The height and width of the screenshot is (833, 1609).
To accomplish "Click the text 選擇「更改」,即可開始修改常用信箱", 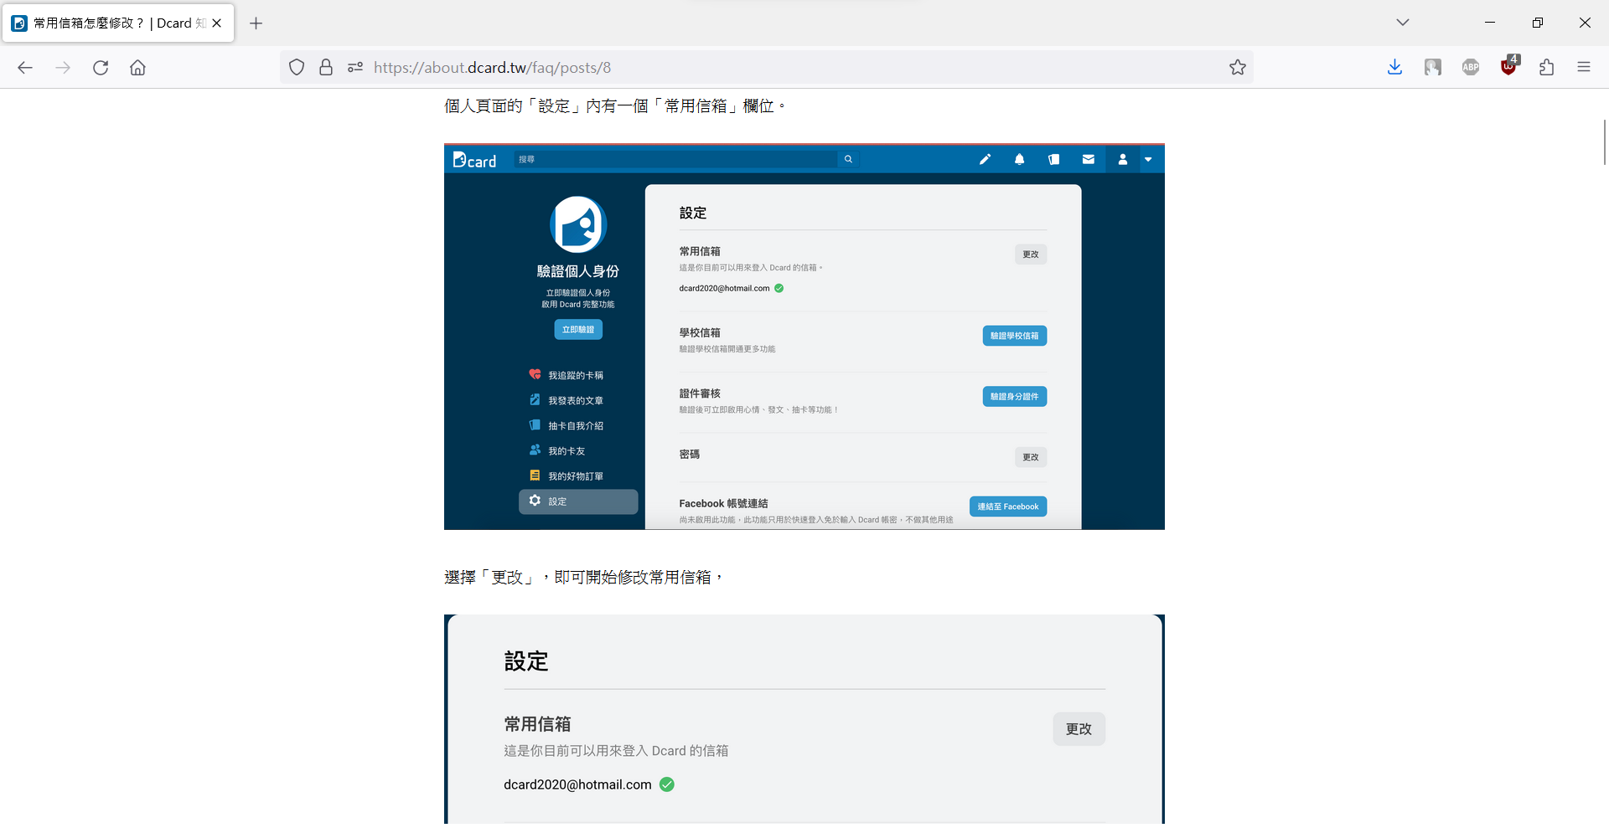I will (584, 578).
